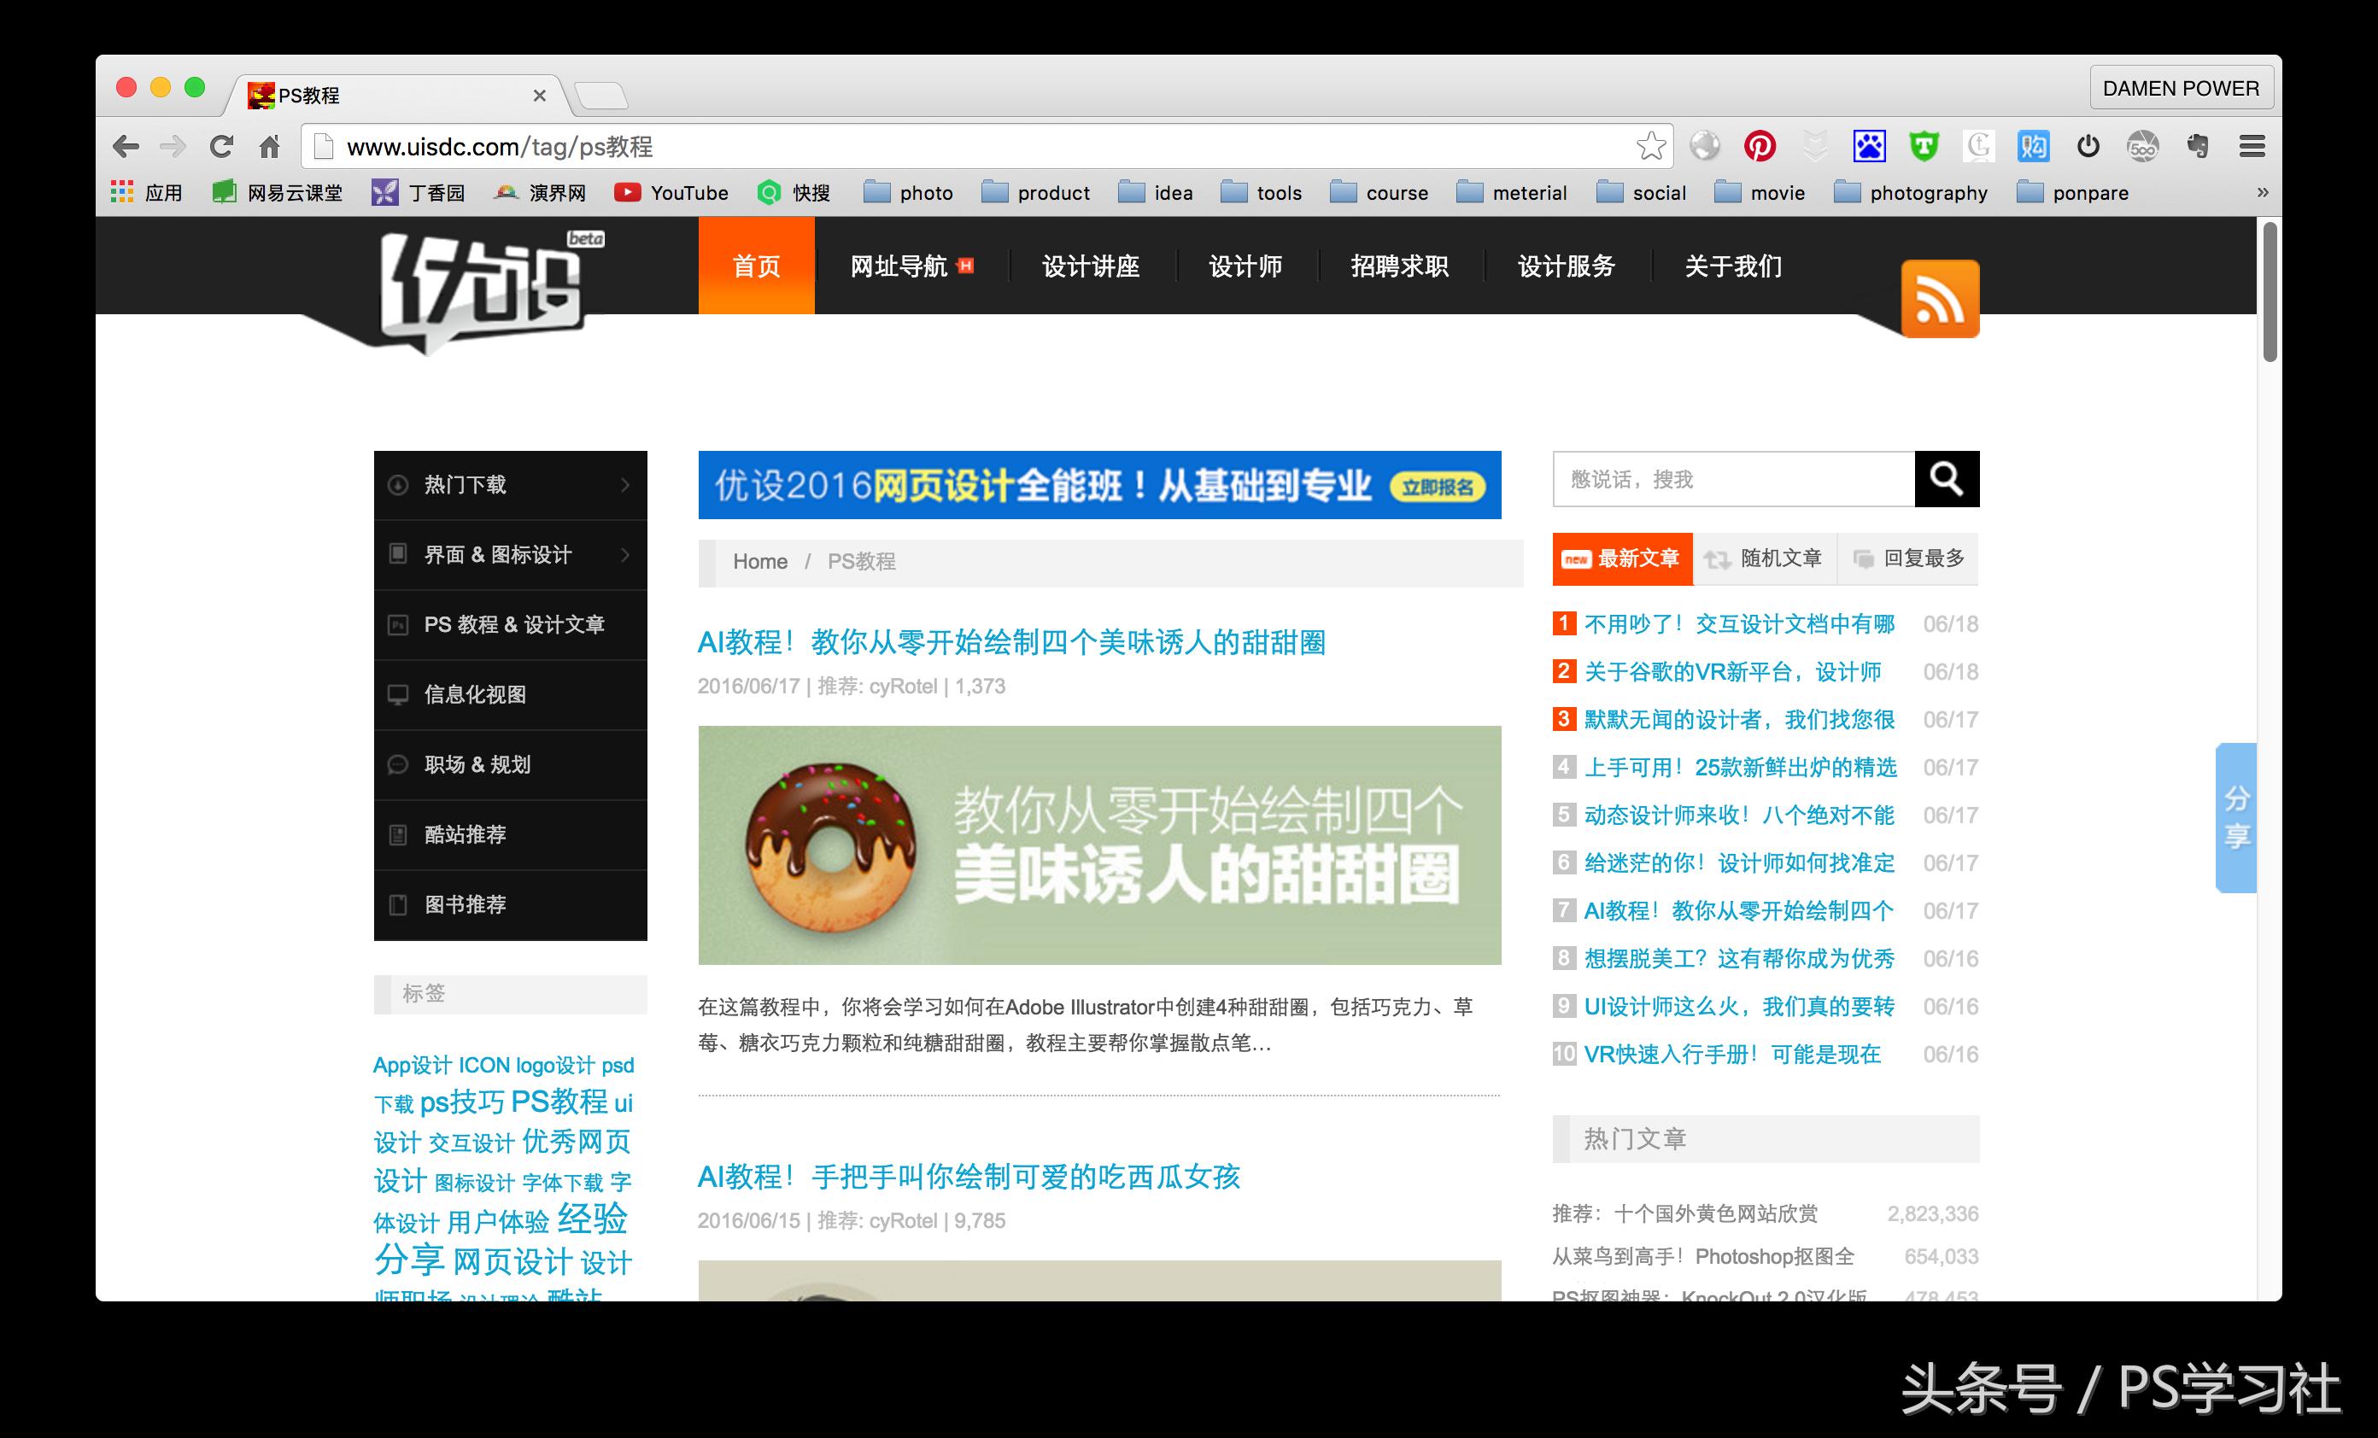This screenshot has width=2378, height=1438.
Task: Click the orange RSS feed icon
Action: tap(1940, 299)
